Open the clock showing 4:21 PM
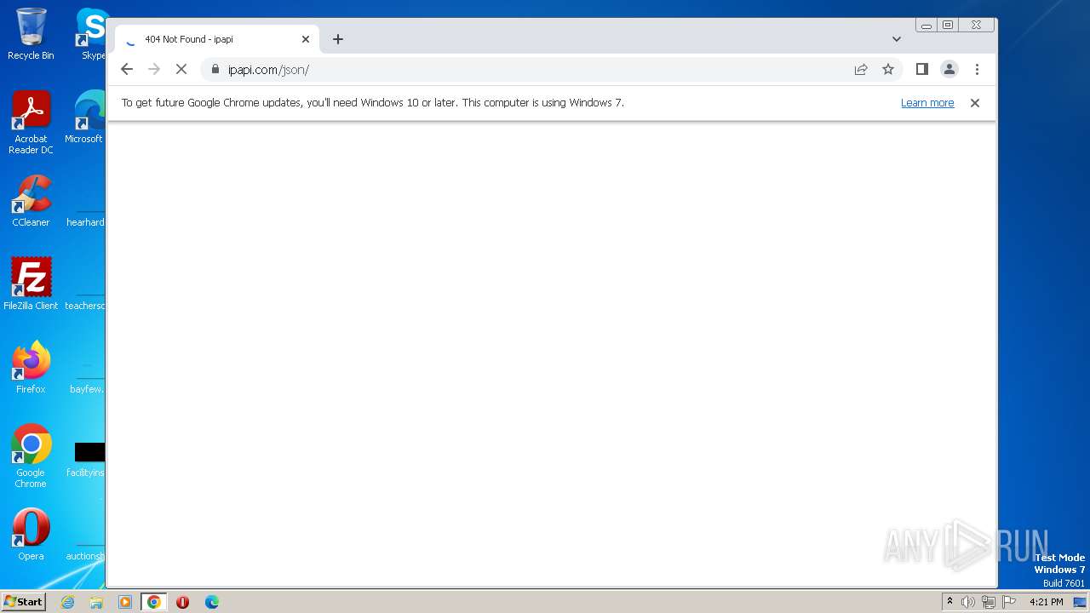Image resolution: width=1090 pixels, height=613 pixels. (1047, 602)
